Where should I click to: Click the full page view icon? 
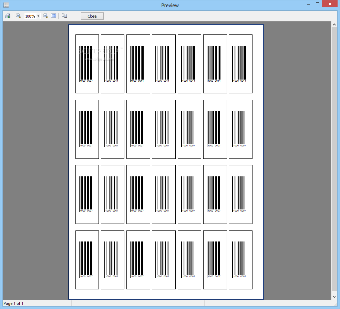[53, 16]
